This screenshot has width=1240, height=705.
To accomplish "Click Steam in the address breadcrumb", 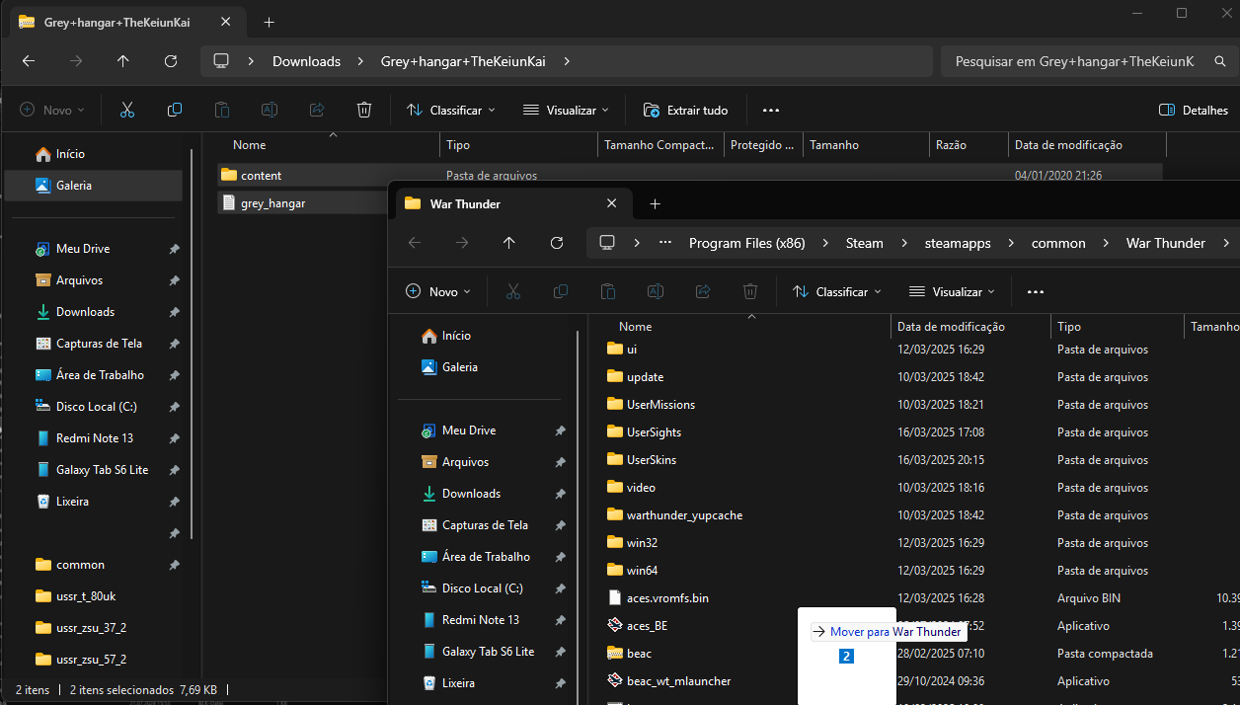I will (864, 243).
